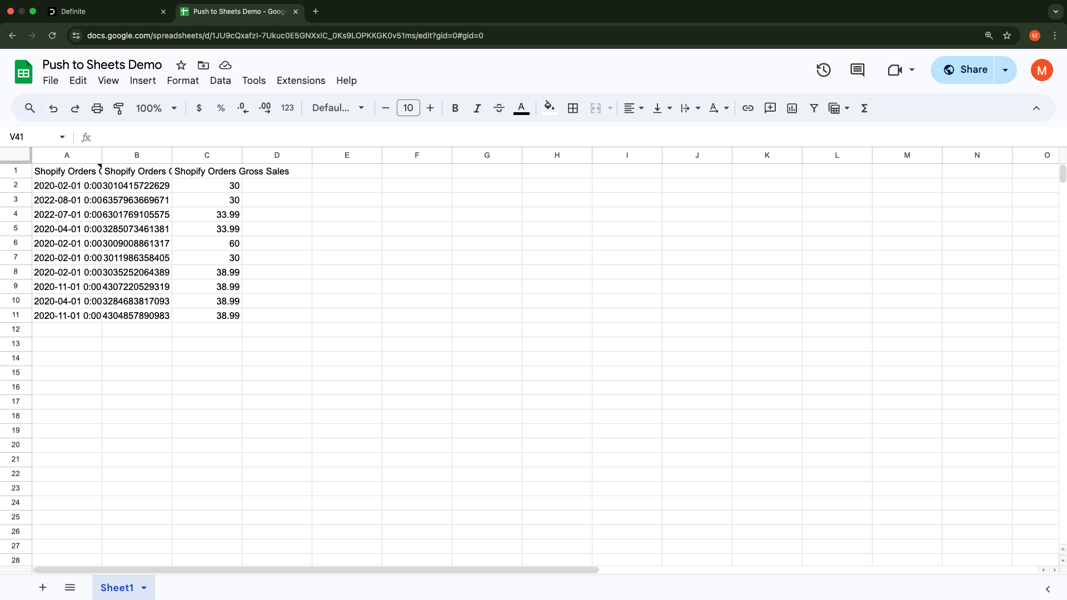
Task: Click the Insert link icon
Action: click(x=748, y=108)
